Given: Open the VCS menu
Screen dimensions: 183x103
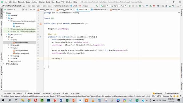Looking at the screenshot, I should (63, 2).
